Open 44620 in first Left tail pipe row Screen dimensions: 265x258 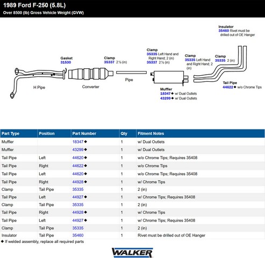[x=78, y=157]
